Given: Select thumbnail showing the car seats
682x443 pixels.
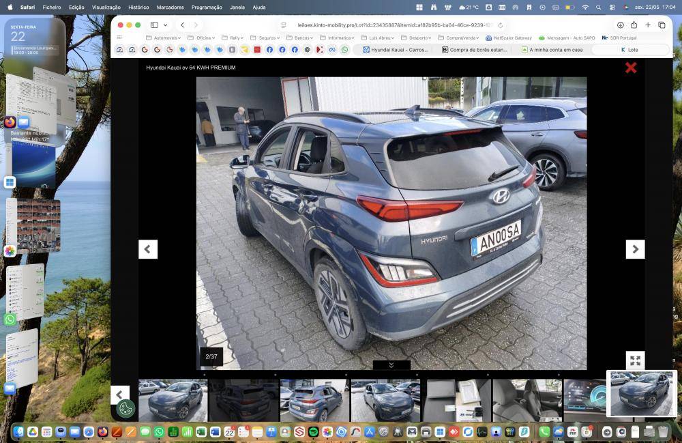Looking at the screenshot, I should pyautogui.click(x=527, y=400).
